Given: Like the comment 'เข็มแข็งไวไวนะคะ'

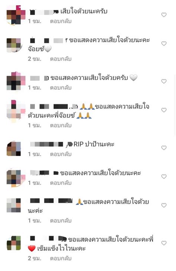Looking at the screenshot, I should pyautogui.click(x=164, y=243).
